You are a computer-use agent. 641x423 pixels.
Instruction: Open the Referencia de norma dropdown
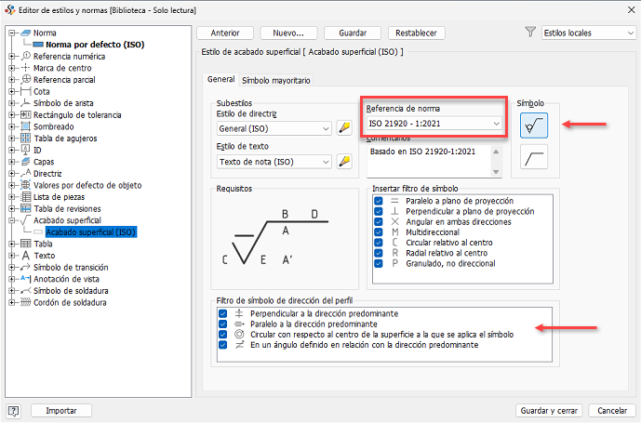pyautogui.click(x=434, y=124)
